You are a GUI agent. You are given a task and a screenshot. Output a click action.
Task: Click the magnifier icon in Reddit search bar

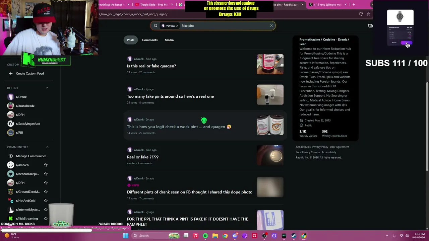tap(156, 26)
